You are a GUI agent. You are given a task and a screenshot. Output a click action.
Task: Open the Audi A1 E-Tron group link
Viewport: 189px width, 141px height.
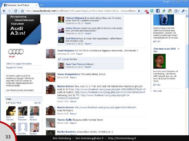point(110,89)
